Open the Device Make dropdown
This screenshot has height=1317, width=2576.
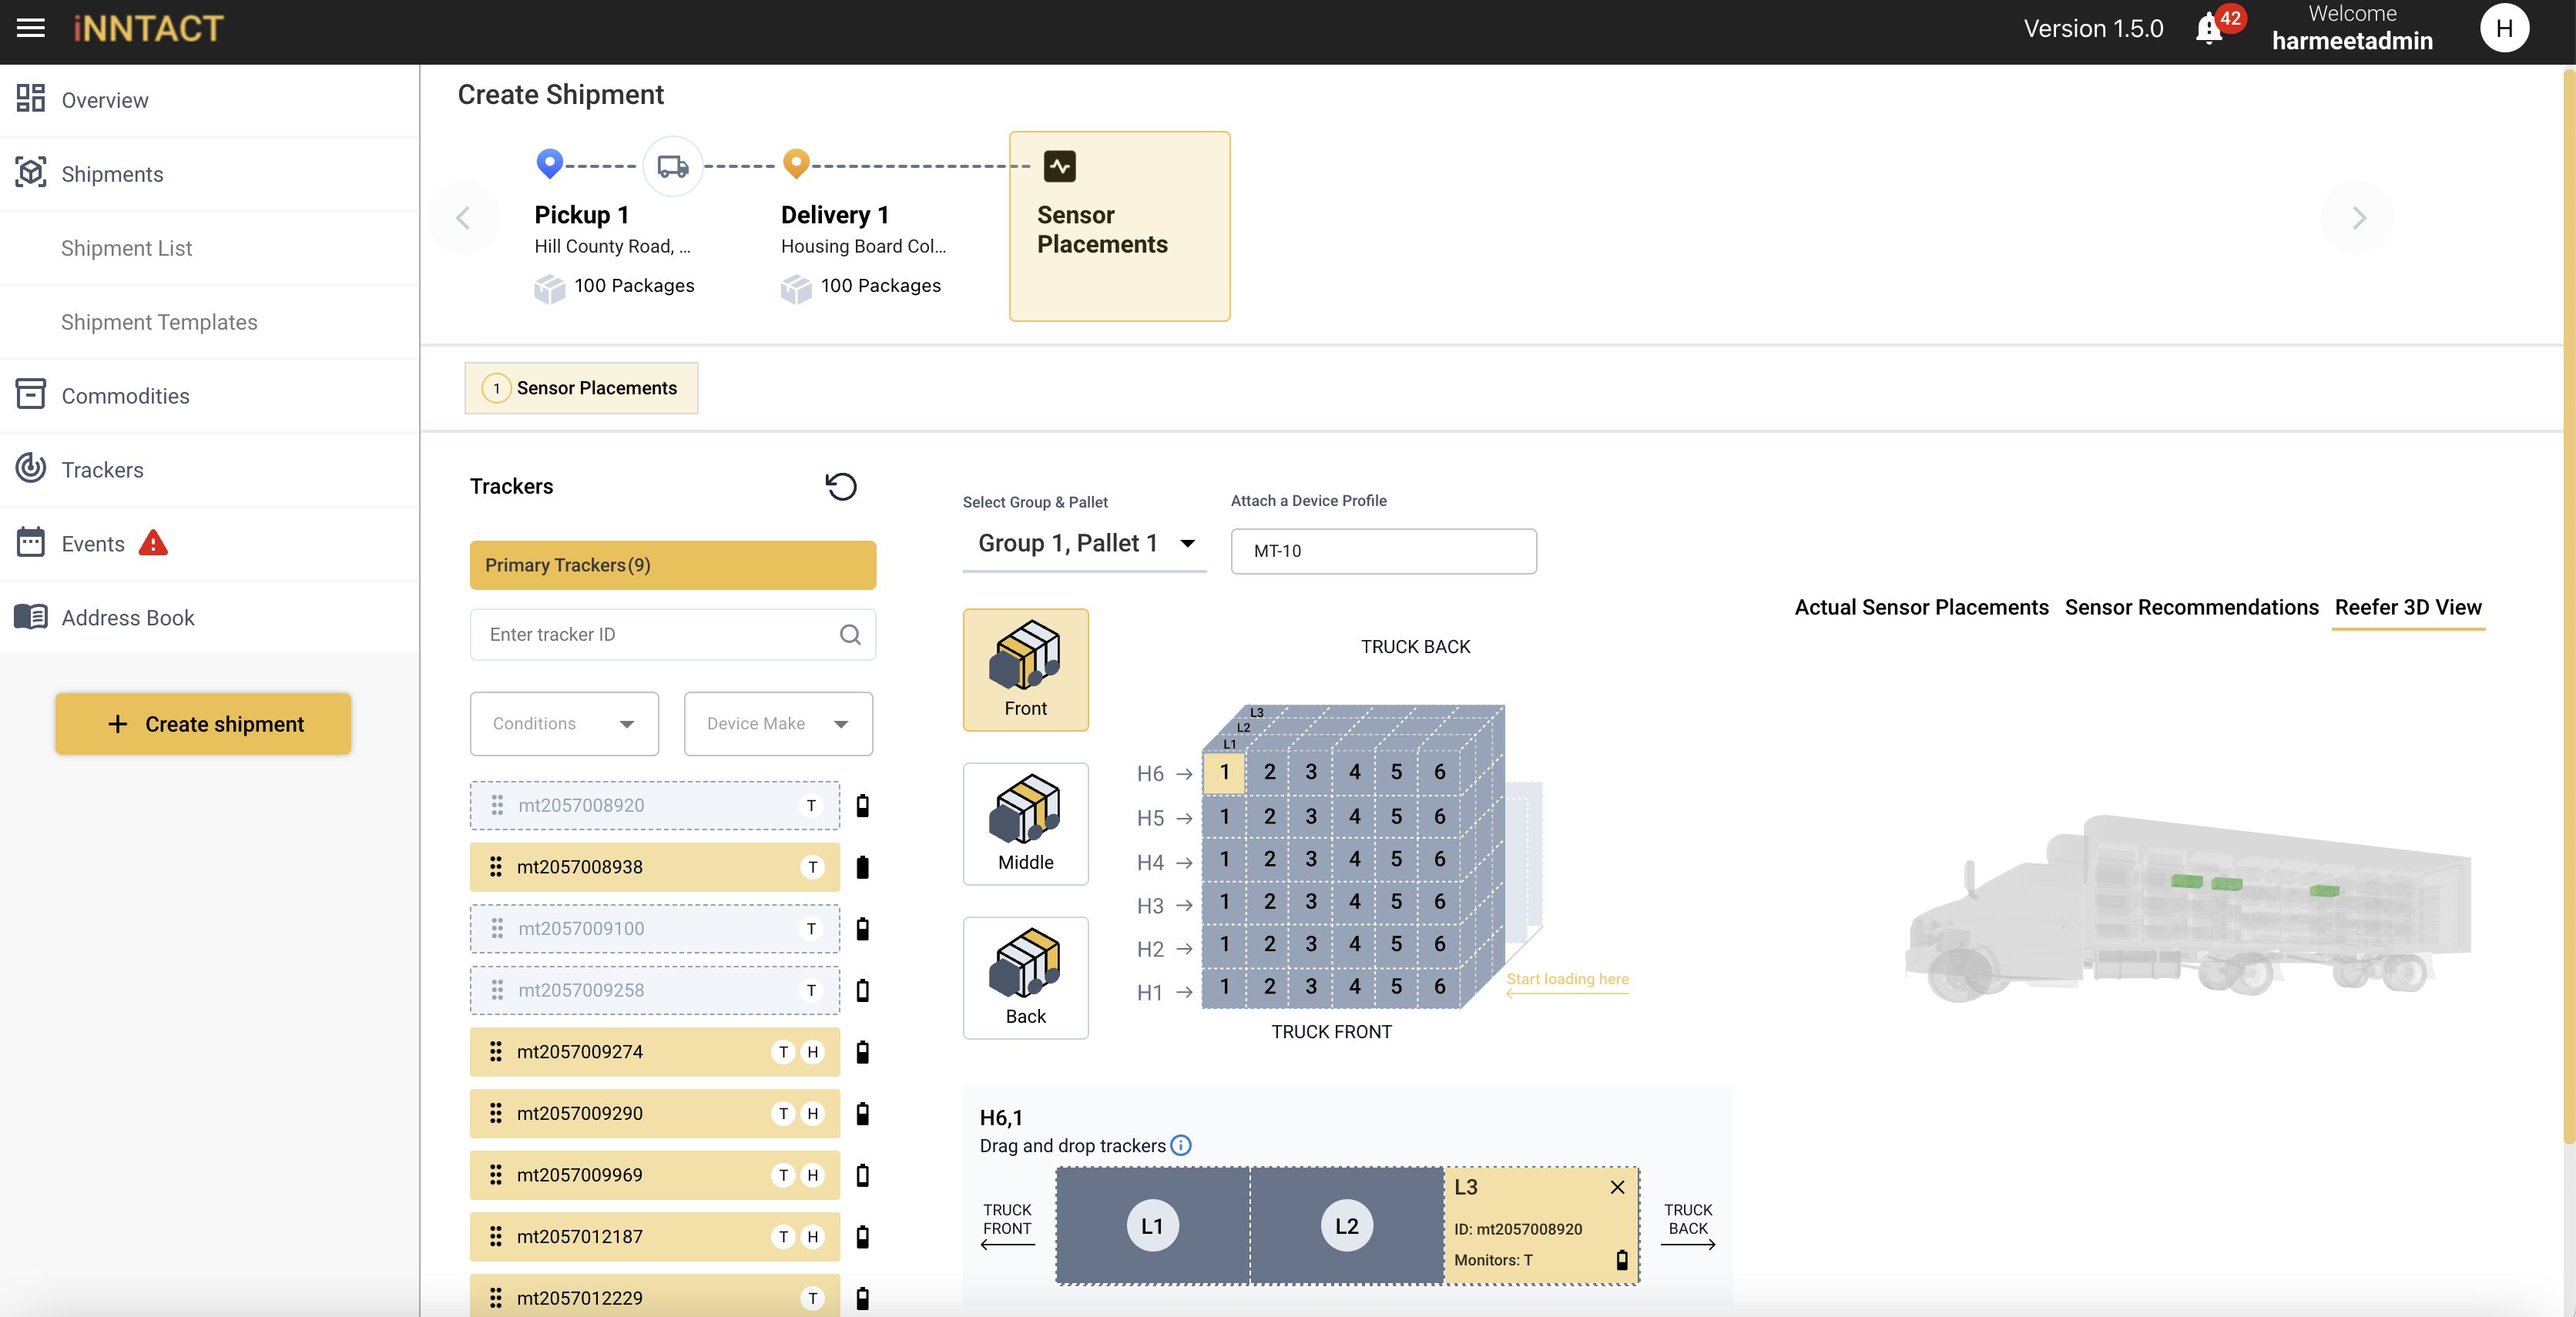click(x=777, y=723)
